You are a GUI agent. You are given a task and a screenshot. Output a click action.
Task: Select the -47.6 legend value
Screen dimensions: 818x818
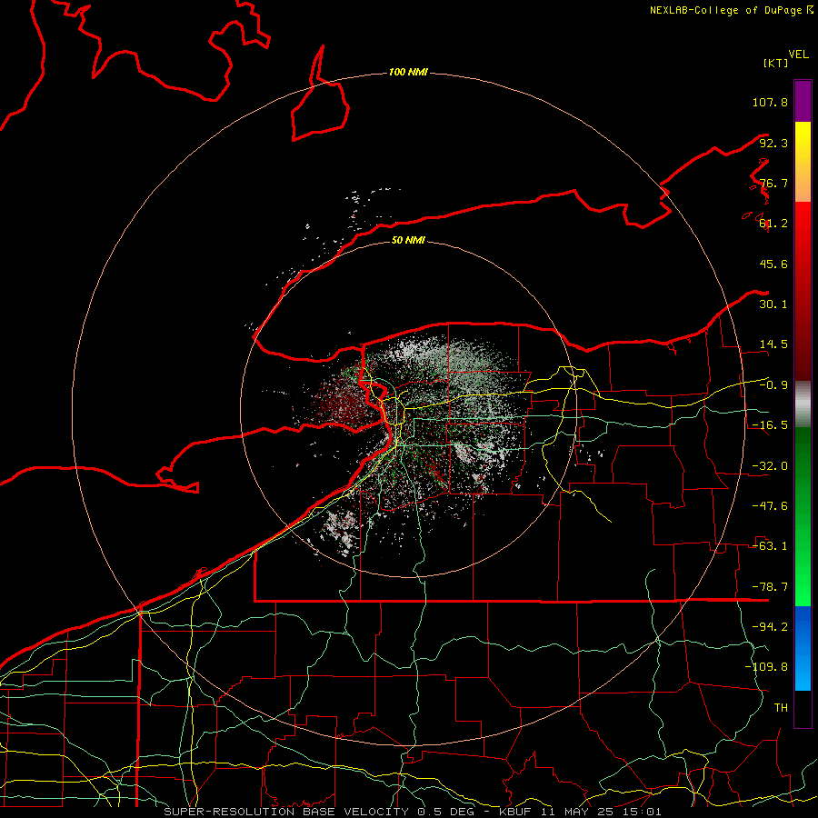click(x=770, y=506)
